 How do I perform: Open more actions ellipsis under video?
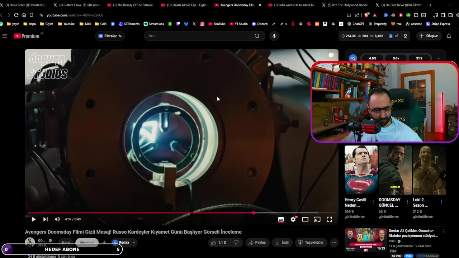point(334,243)
